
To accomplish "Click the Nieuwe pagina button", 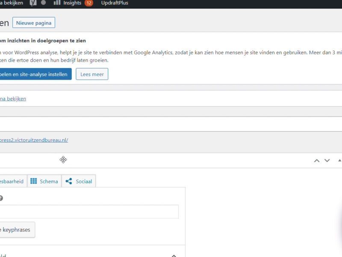I will (x=34, y=23).
